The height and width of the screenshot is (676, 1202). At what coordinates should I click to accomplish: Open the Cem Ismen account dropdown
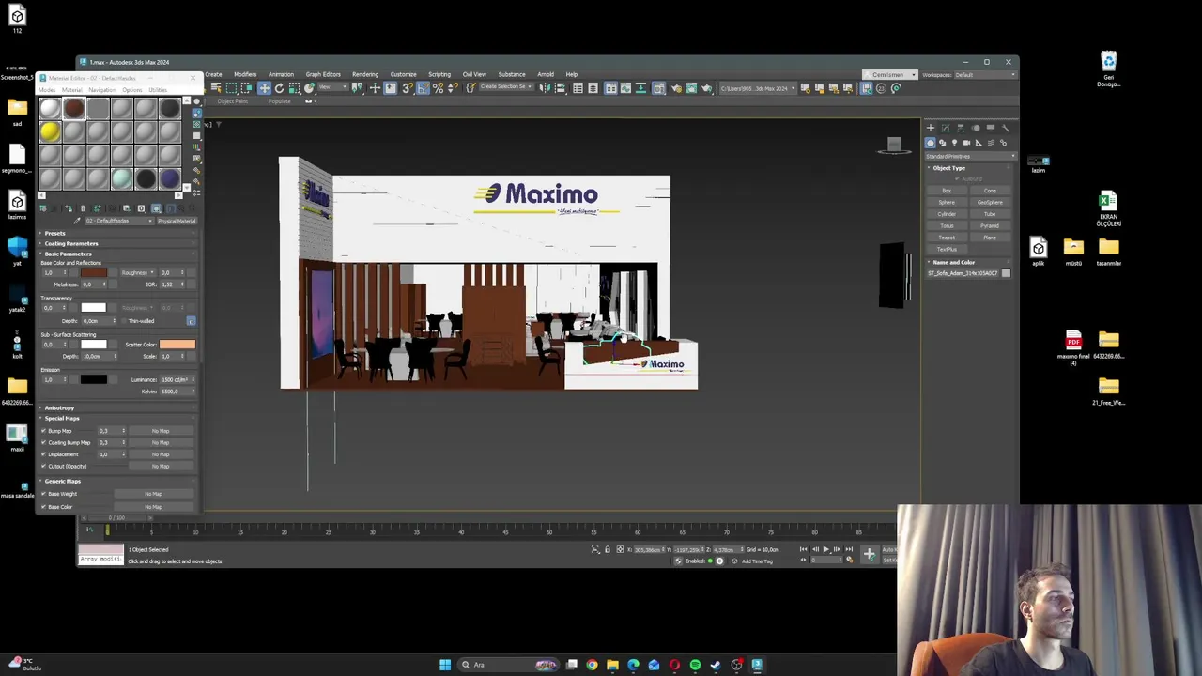pos(890,75)
